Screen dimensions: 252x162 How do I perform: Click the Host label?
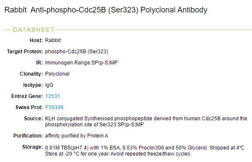(36, 40)
